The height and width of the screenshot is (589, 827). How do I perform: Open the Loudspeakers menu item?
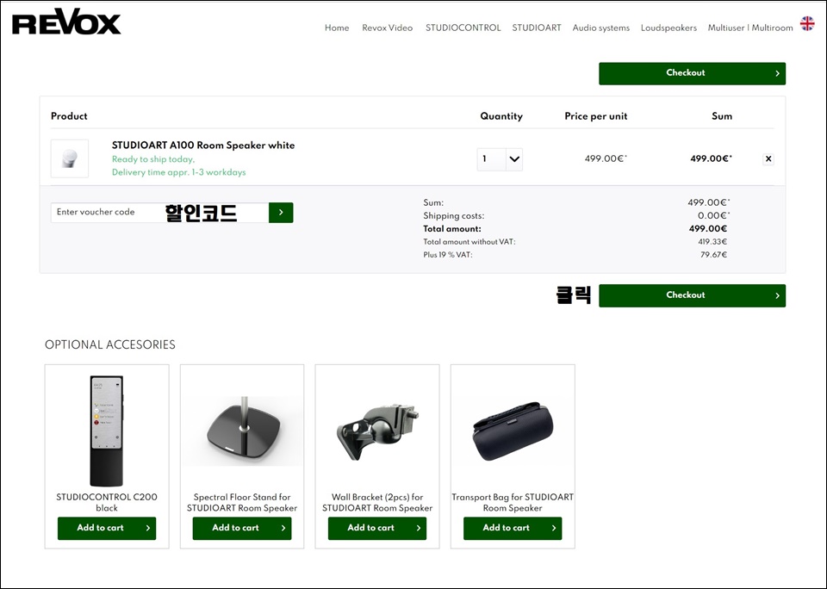click(668, 28)
